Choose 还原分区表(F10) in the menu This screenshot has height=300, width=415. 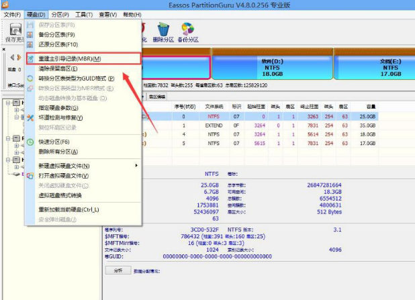pos(57,44)
